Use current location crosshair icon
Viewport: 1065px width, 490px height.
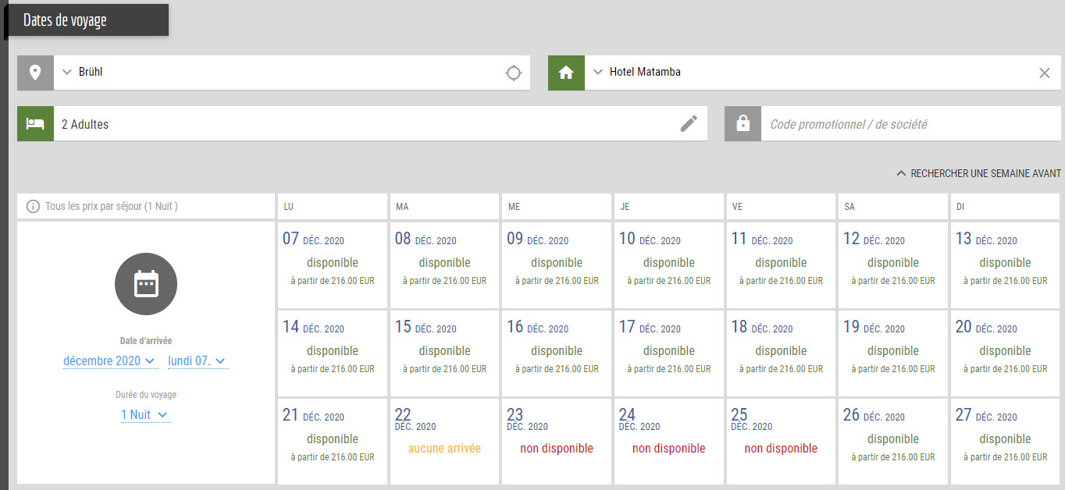513,73
